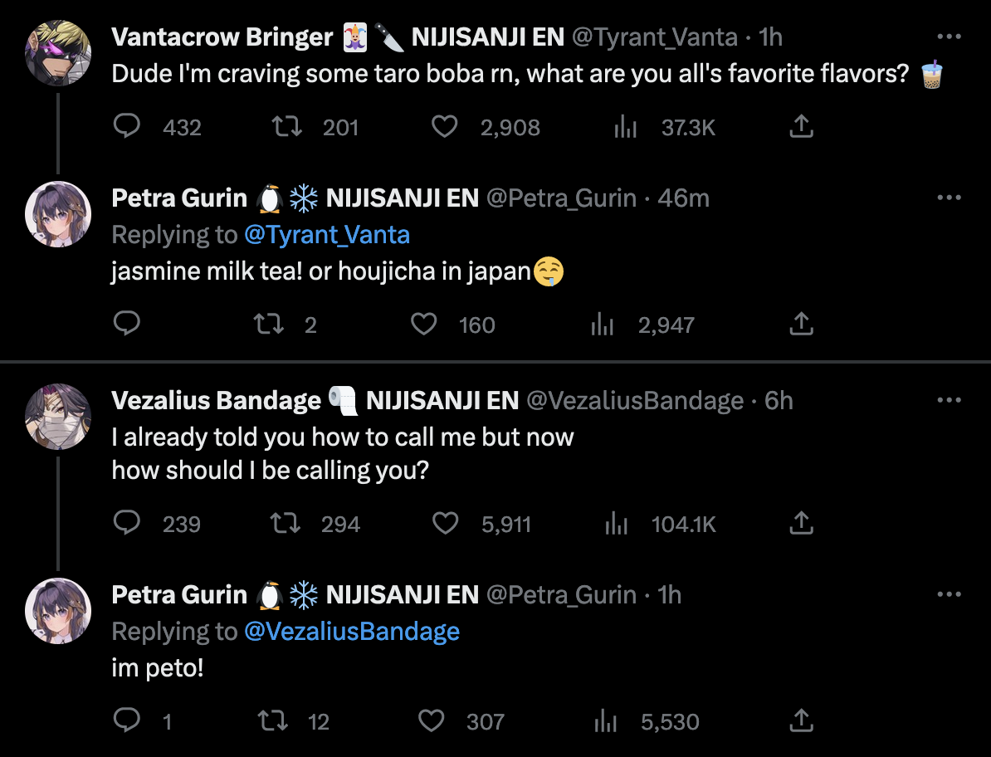Like Vezalius Bandage's tweet with 5,911 likes
991x757 pixels.
[446, 523]
